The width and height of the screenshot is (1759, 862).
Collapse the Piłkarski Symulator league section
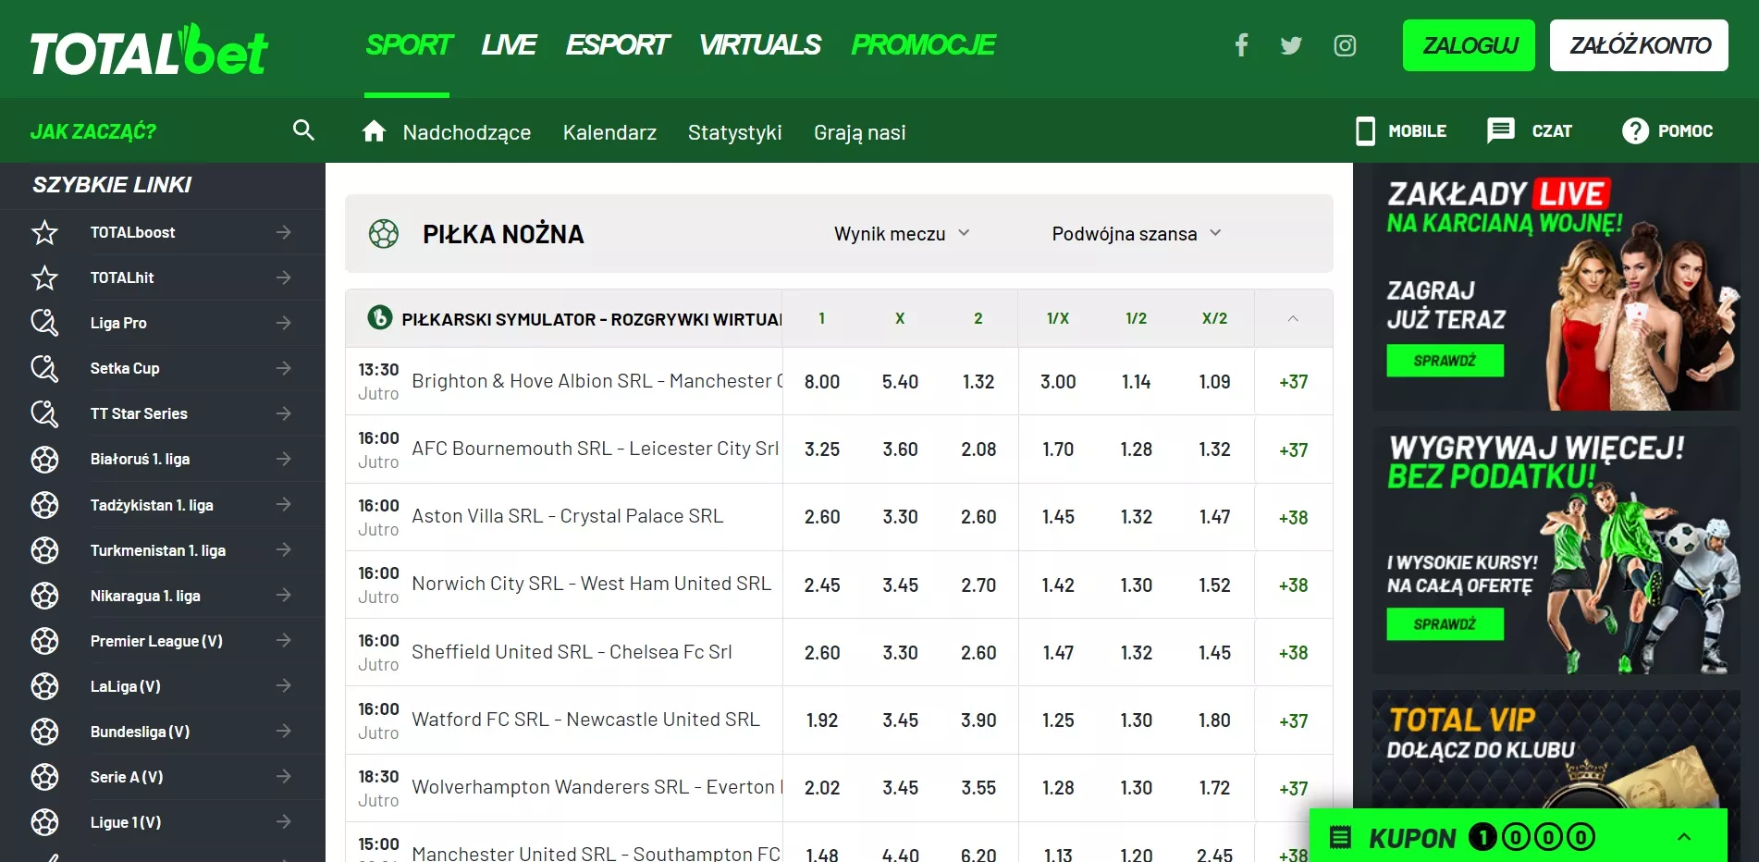click(x=1293, y=318)
